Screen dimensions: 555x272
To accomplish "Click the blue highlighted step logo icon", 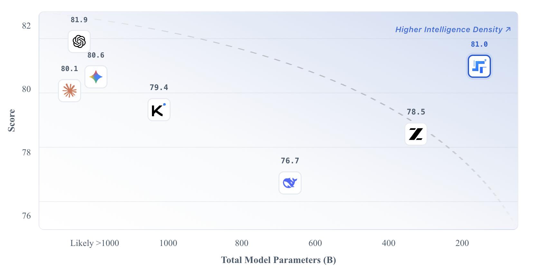I will 479,67.
